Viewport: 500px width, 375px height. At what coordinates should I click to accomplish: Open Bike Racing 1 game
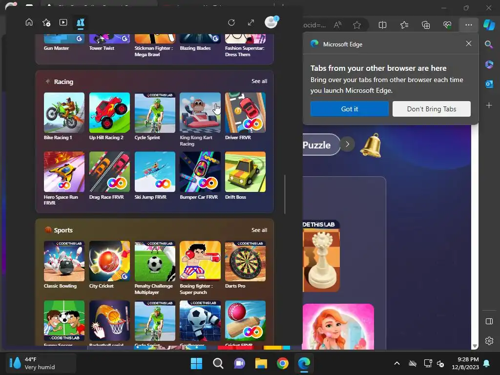[x=64, y=113]
